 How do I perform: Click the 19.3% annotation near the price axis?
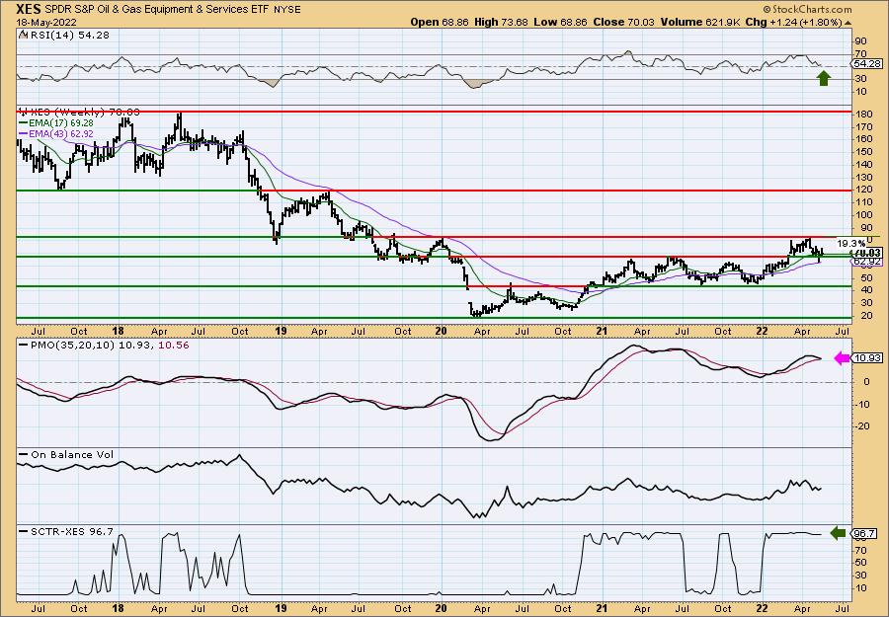coord(851,243)
